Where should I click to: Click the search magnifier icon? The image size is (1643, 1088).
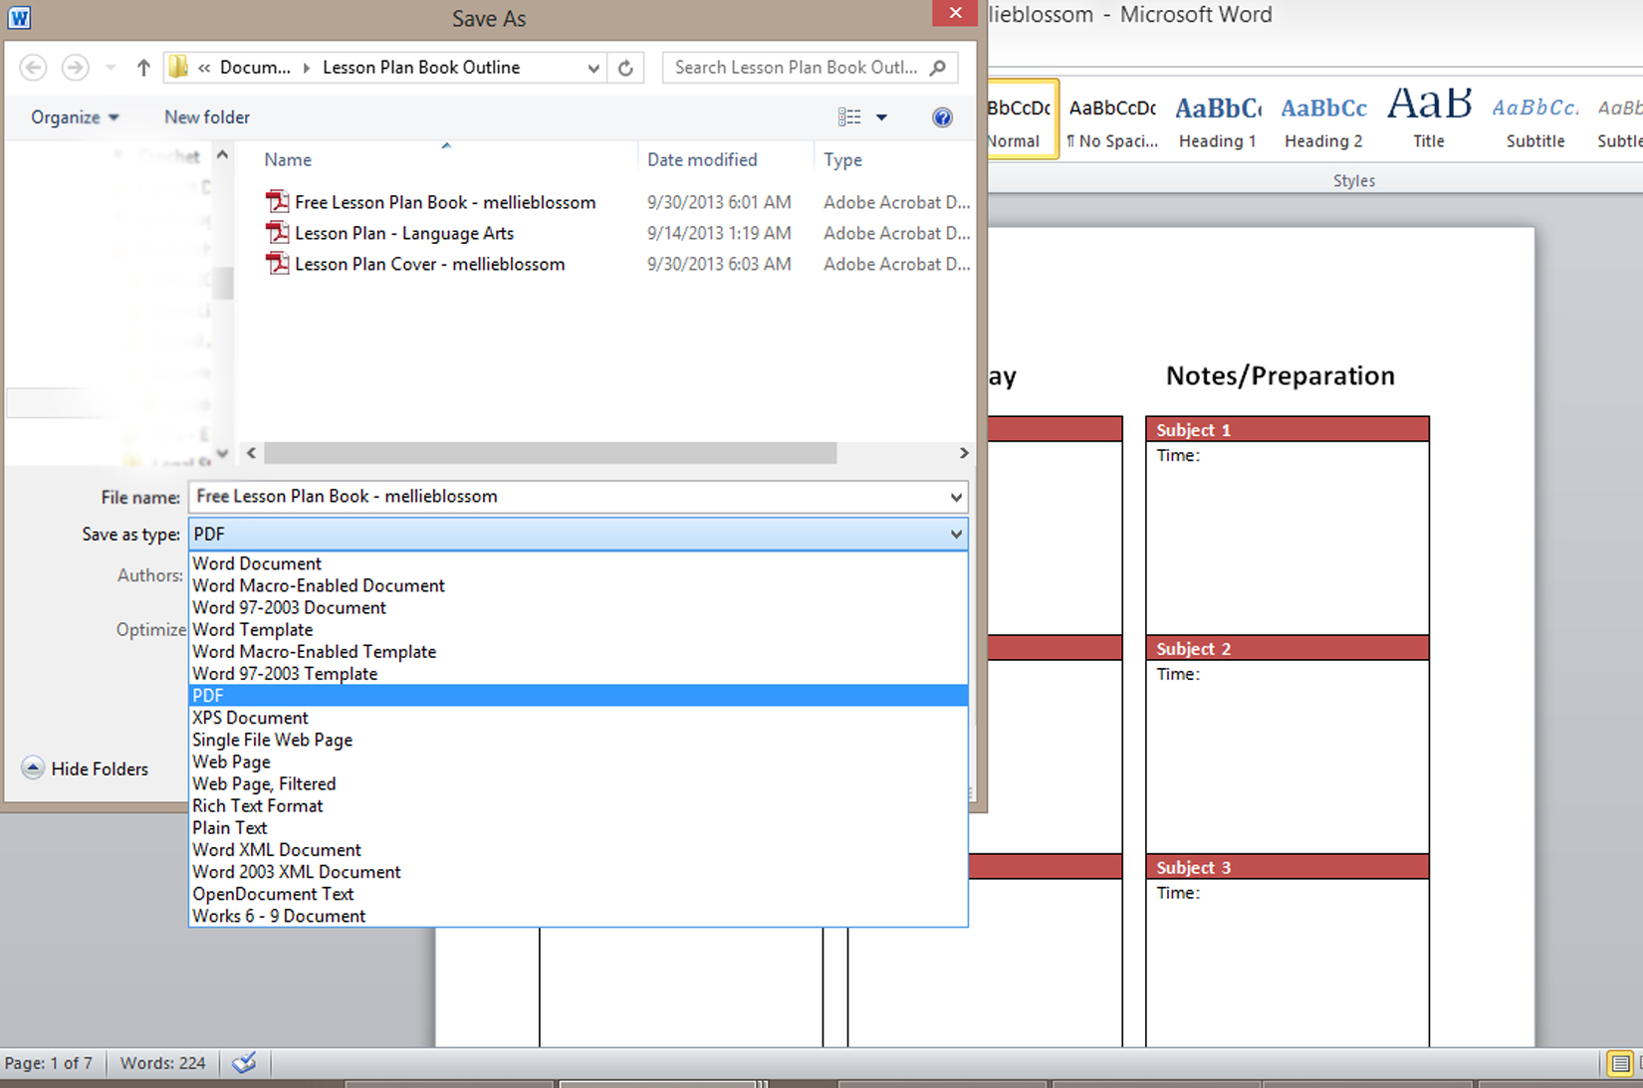point(938,68)
